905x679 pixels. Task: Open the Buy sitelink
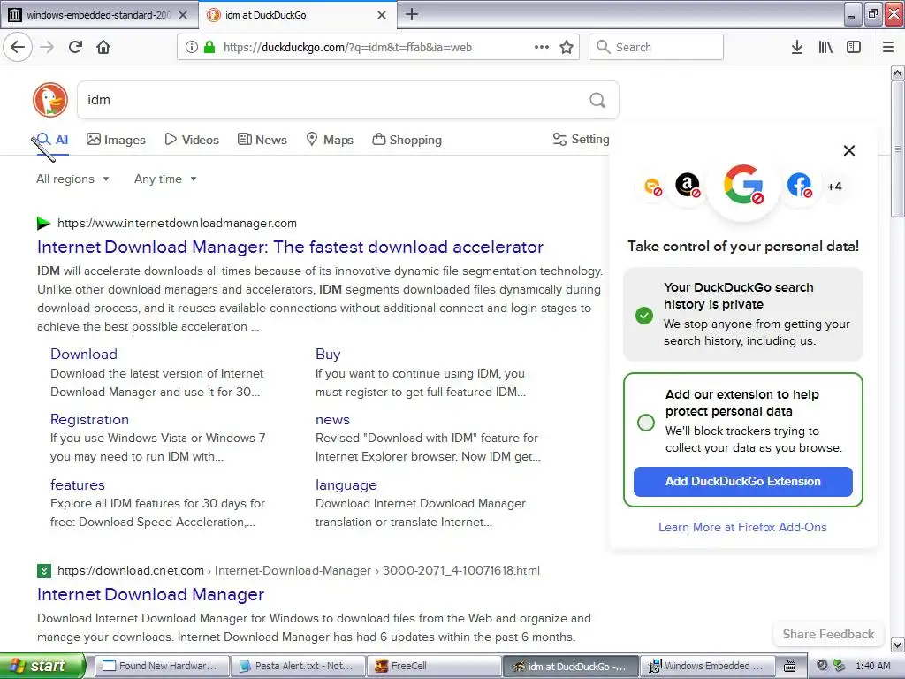328,354
